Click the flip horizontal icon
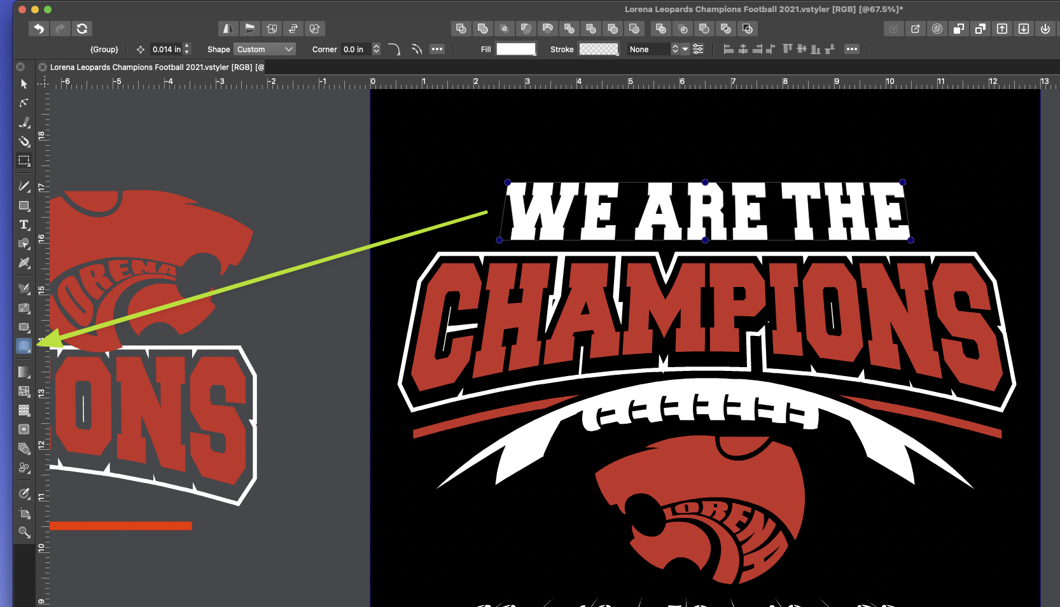This screenshot has width=1060, height=607. click(227, 29)
